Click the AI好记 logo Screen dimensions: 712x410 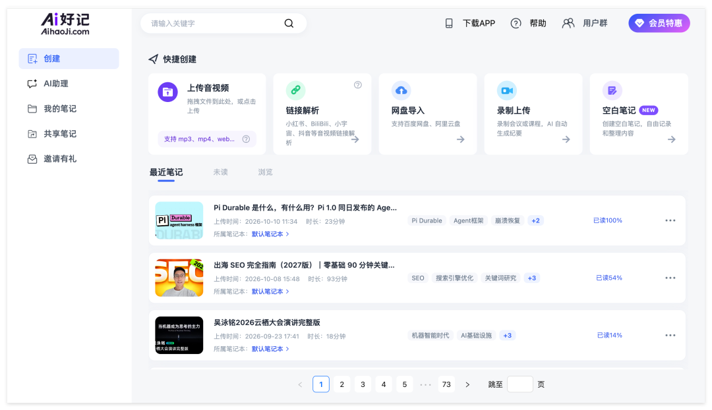click(65, 24)
